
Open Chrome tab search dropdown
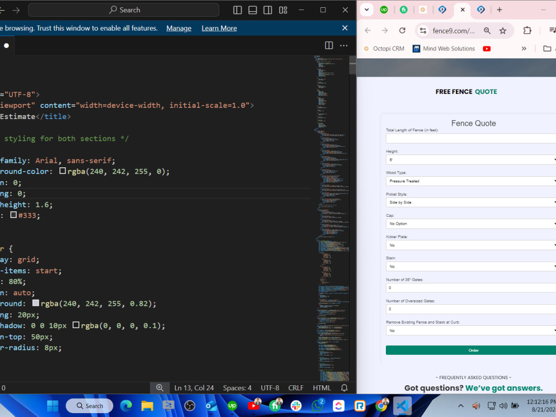[366, 10]
